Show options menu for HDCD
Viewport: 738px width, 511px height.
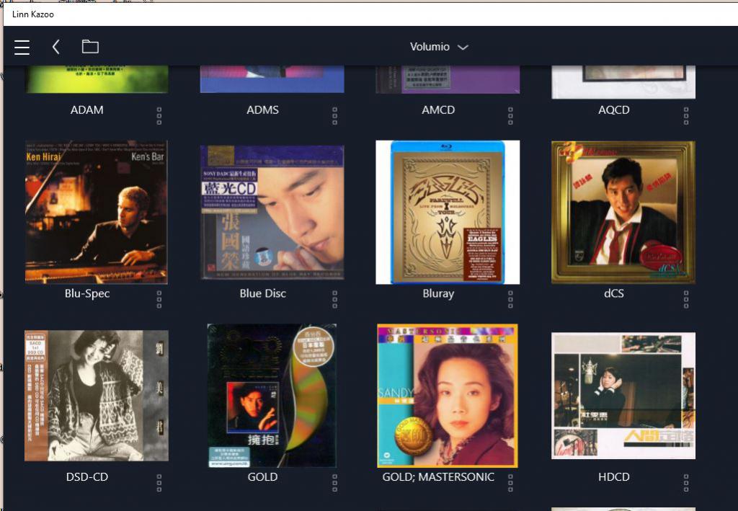point(686,482)
